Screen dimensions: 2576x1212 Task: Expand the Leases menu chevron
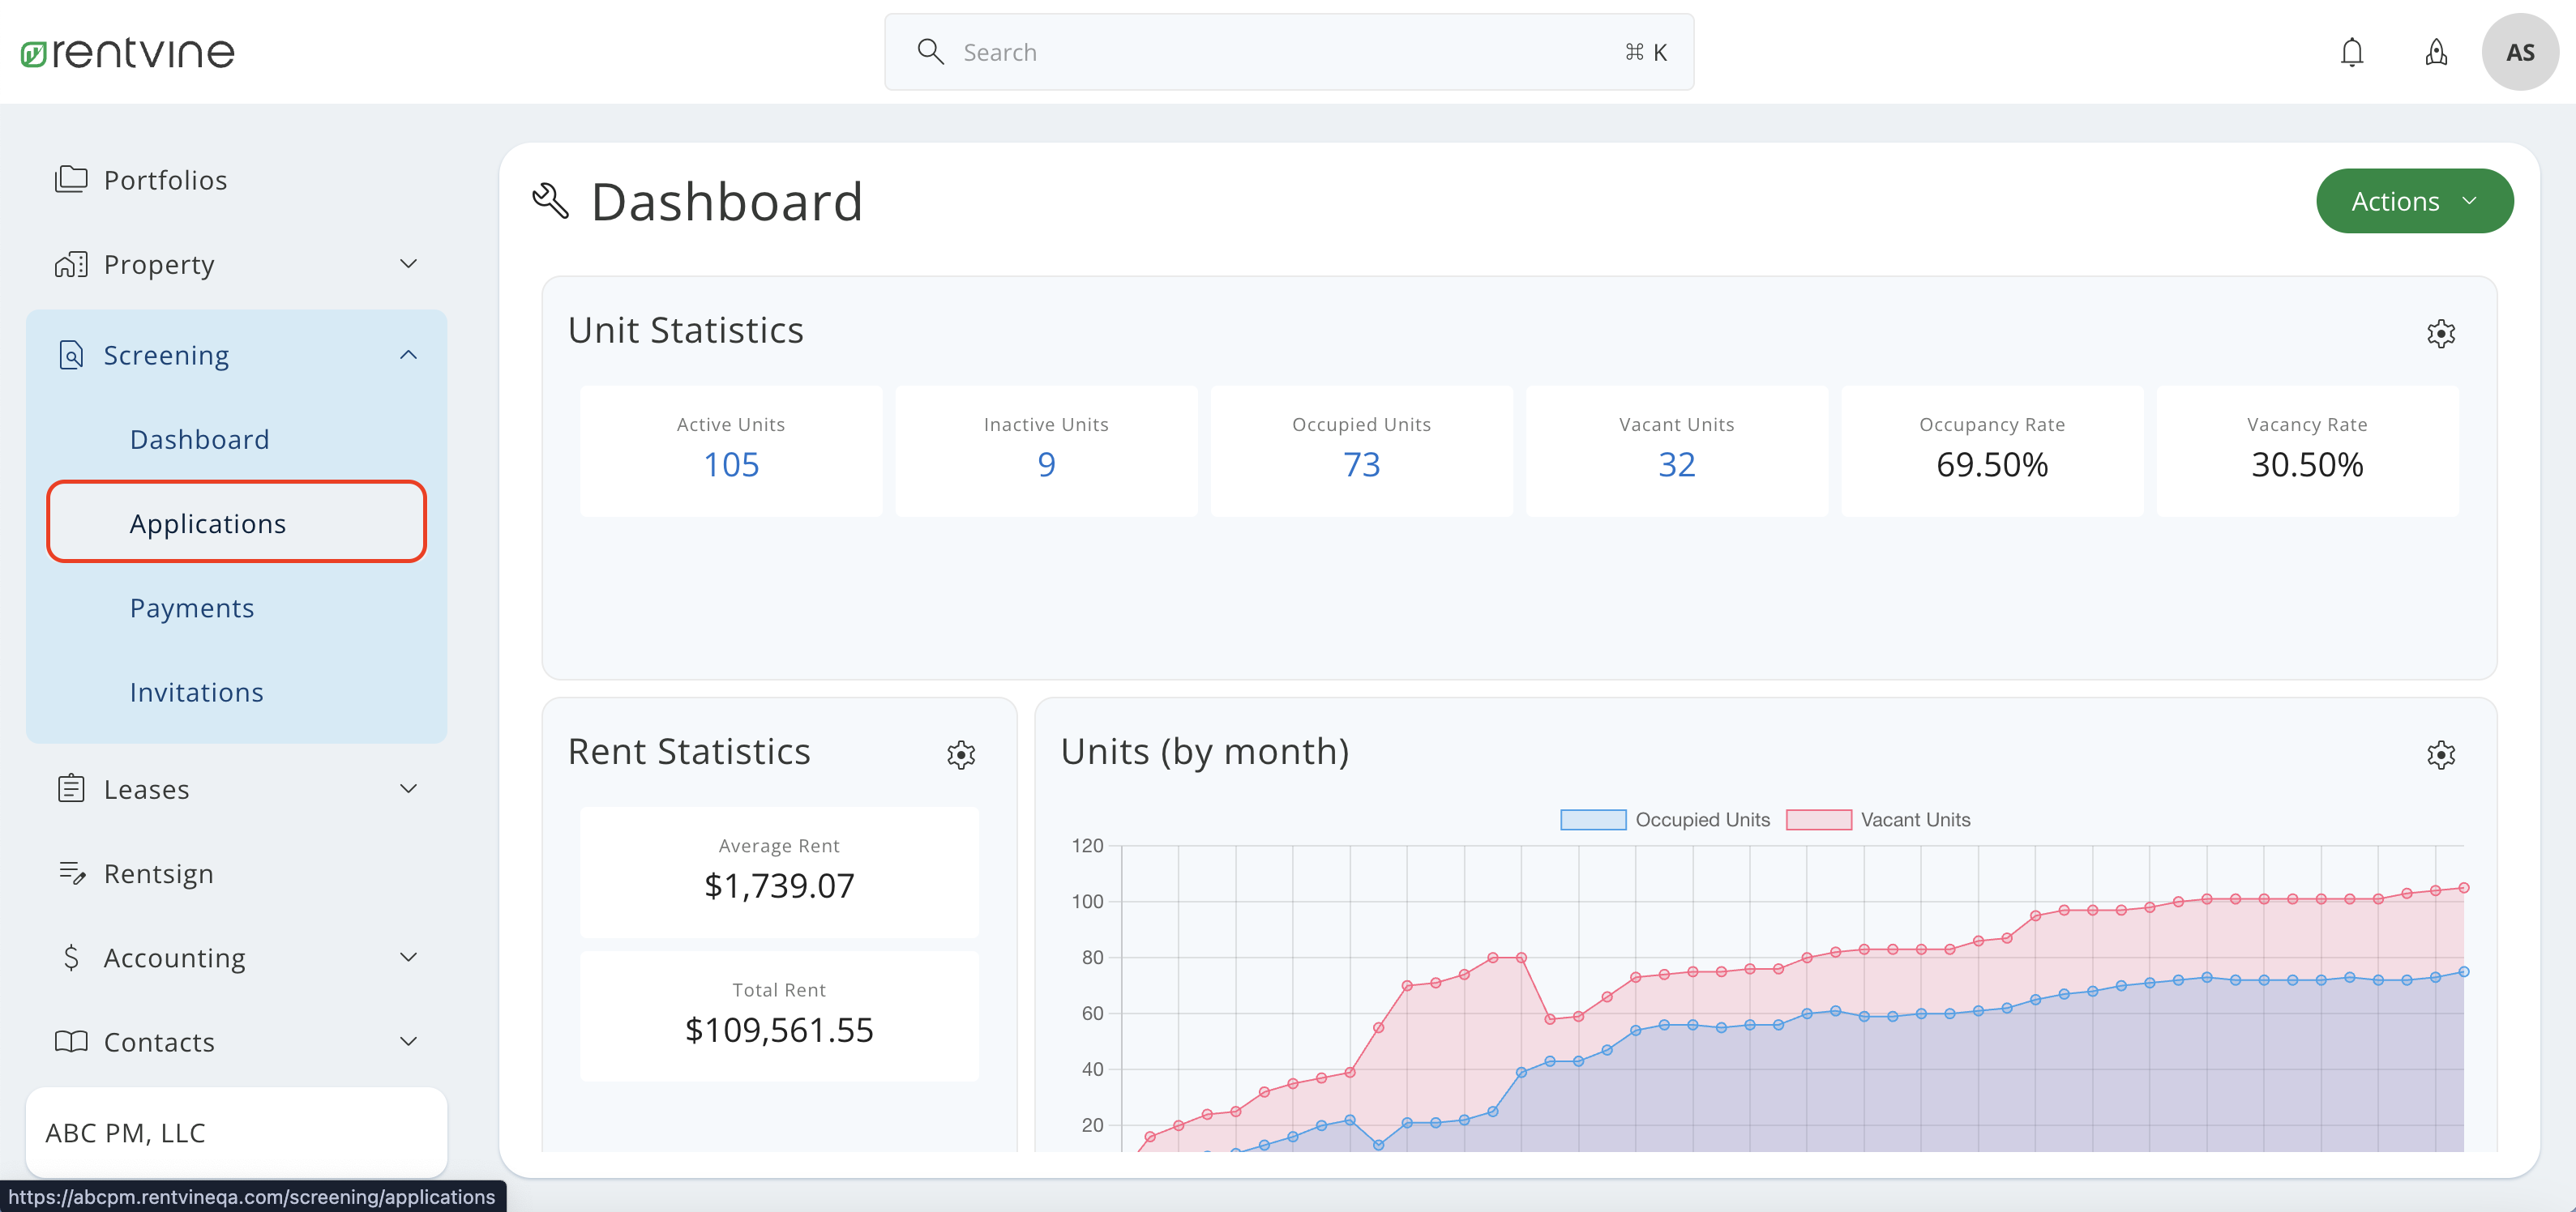click(408, 788)
